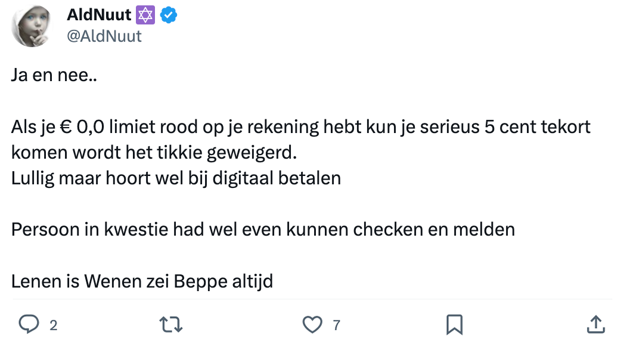The width and height of the screenshot is (627, 349).
Task: Bookmark this tweet
Action: [454, 325]
